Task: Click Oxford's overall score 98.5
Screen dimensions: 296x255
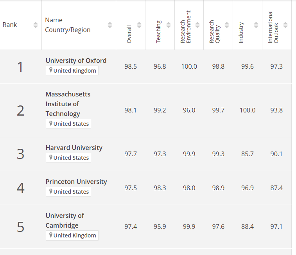Action: pos(131,66)
